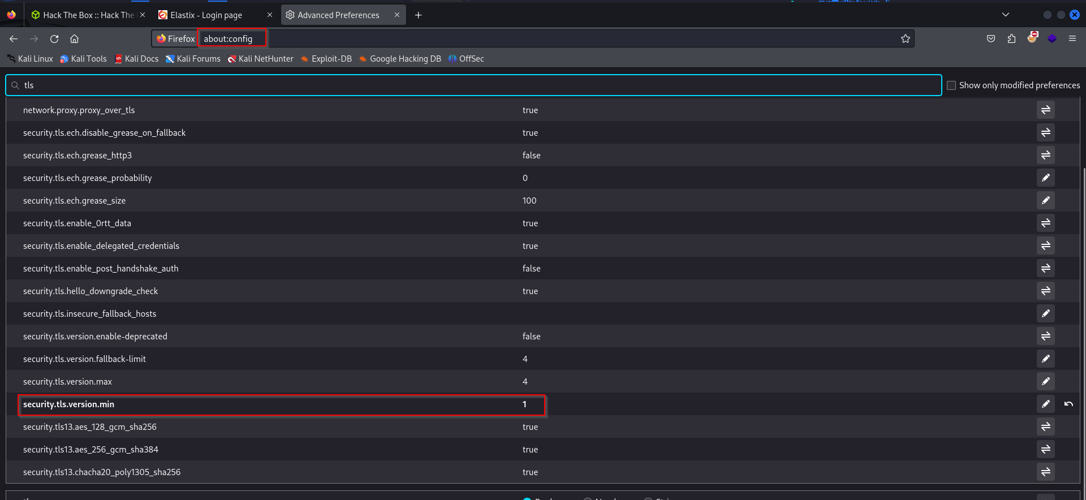Image resolution: width=1086 pixels, height=500 pixels.
Task: Edit security.tls.insecure_fallback_hosts preference
Action: [x=1045, y=313]
